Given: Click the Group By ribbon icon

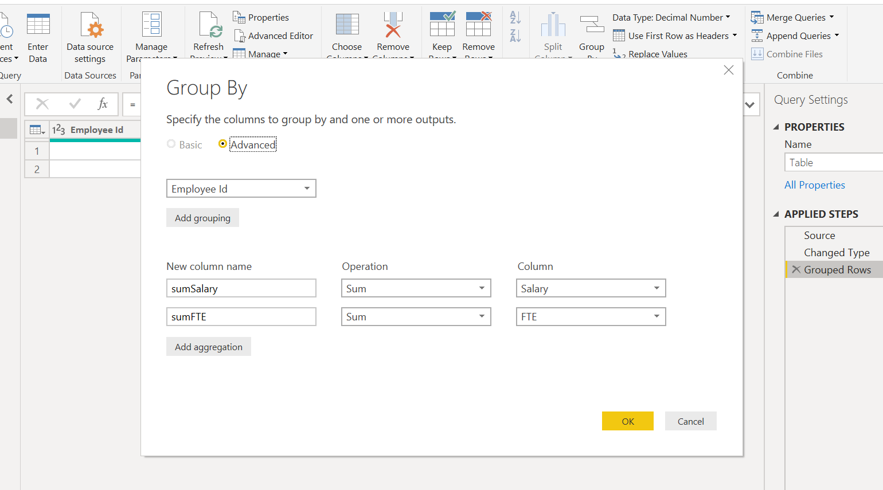Looking at the screenshot, I should 592,25.
